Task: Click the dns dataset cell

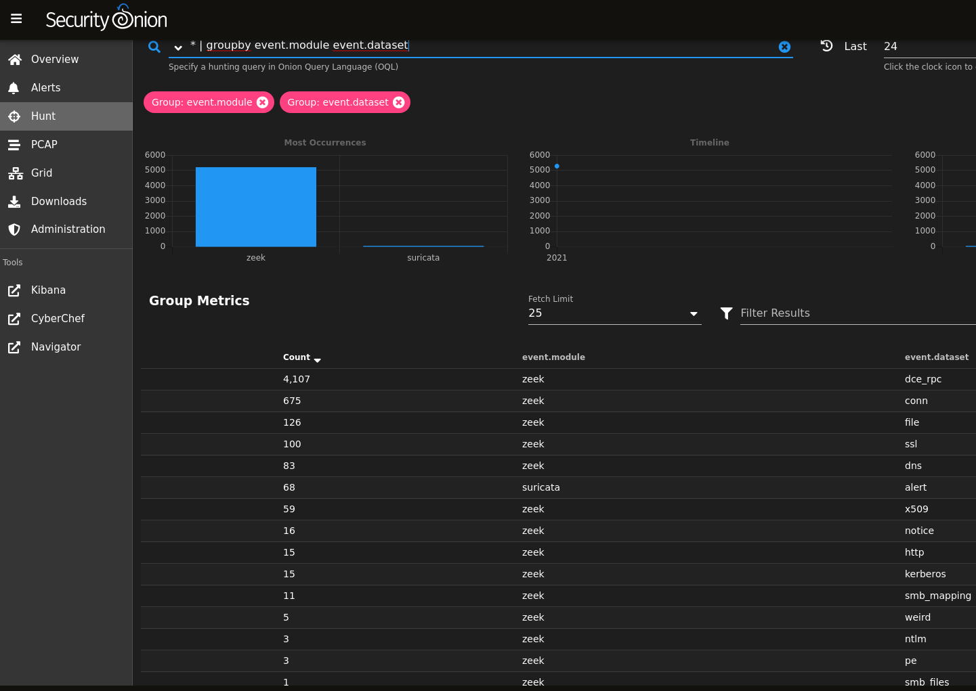Action: pos(913,466)
